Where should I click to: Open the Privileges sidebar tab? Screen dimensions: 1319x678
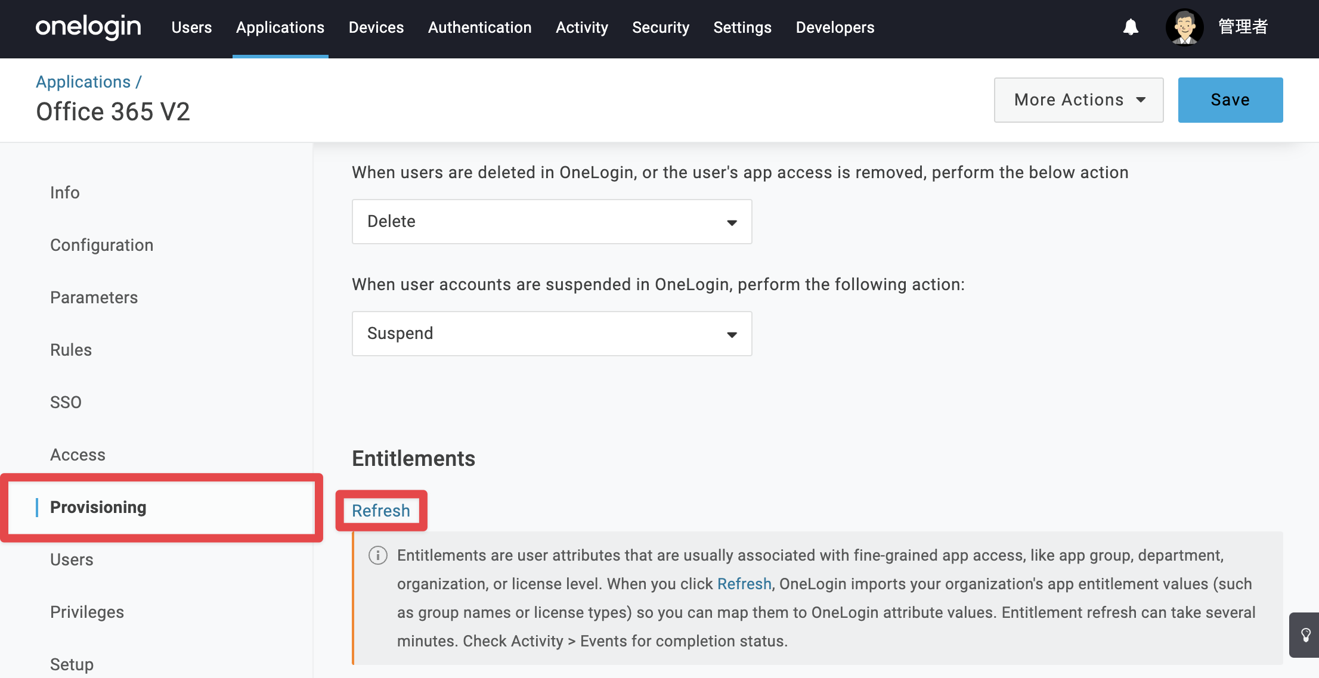click(87, 612)
